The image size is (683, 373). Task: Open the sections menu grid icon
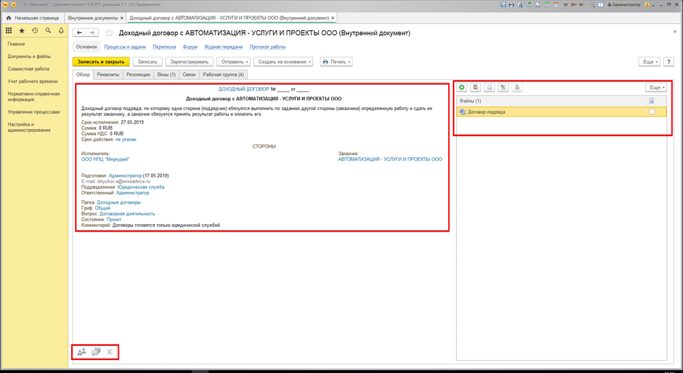coord(9,31)
